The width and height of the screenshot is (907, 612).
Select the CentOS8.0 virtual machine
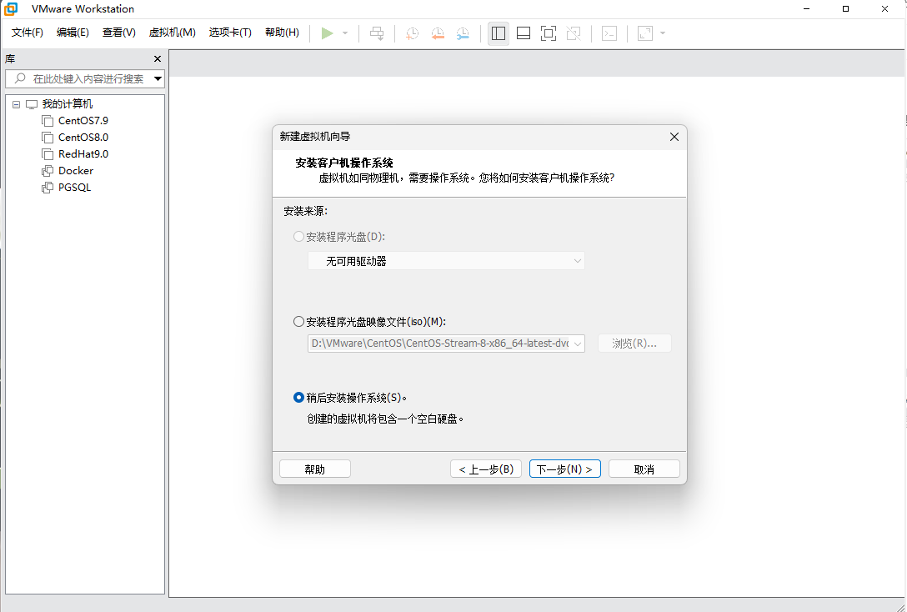83,138
